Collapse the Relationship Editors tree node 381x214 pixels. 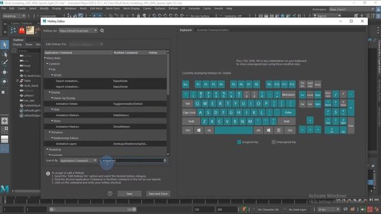pyautogui.click(x=52, y=138)
